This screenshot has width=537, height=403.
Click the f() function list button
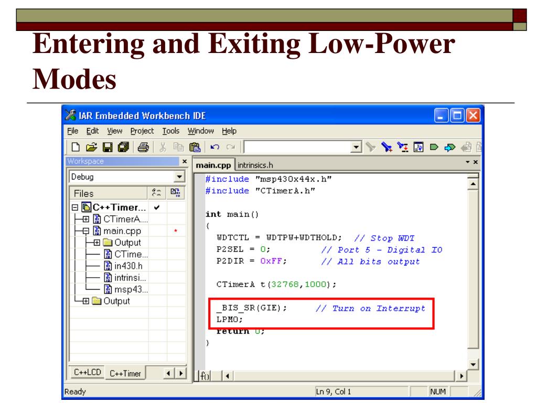pos(205,376)
